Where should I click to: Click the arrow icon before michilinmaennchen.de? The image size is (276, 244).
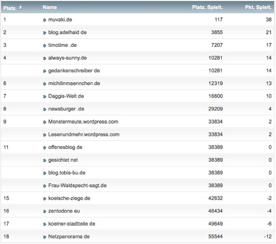pos(44,84)
